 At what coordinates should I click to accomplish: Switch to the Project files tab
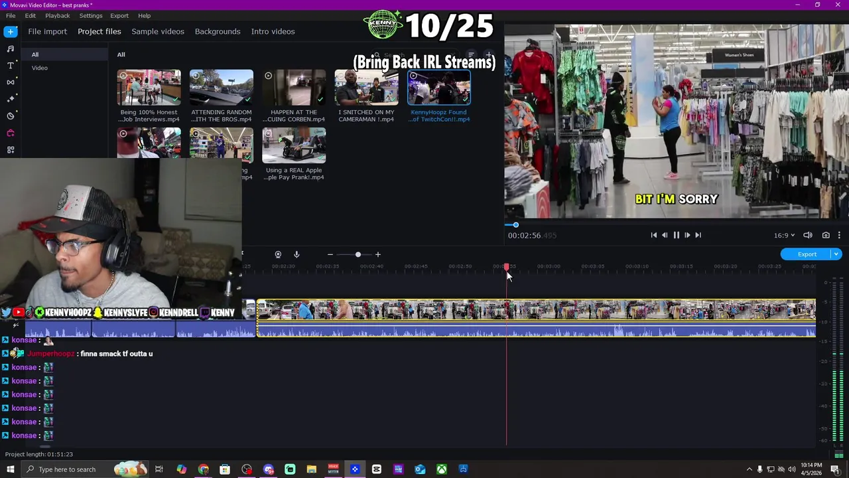pyautogui.click(x=99, y=31)
